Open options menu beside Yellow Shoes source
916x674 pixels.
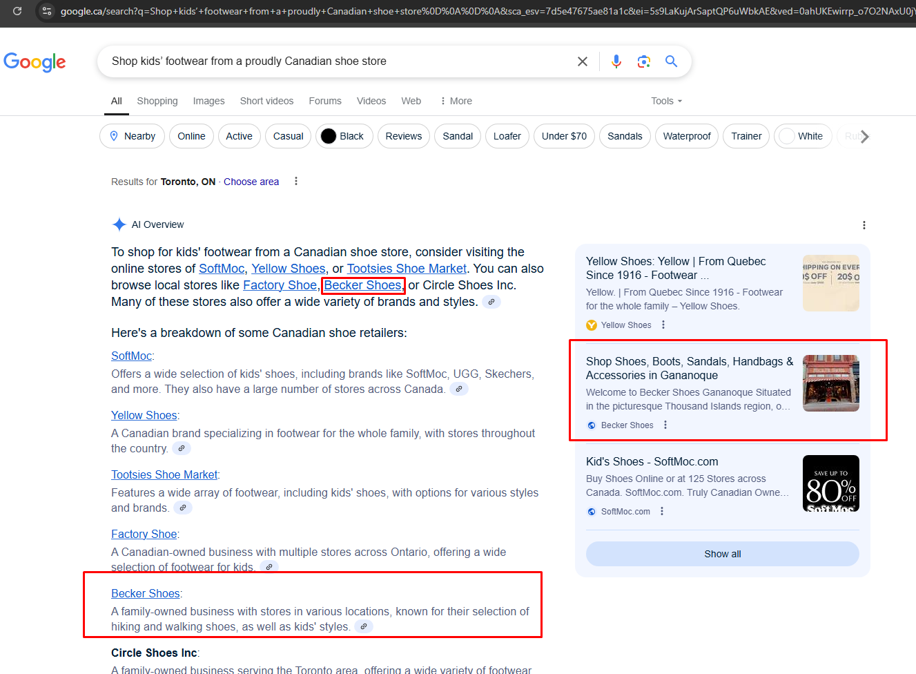[x=663, y=325]
